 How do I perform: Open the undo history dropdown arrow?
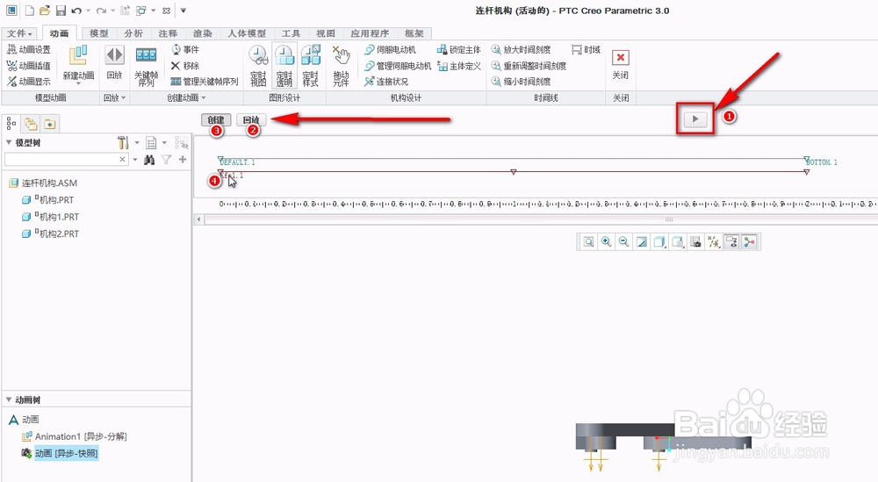(x=88, y=11)
